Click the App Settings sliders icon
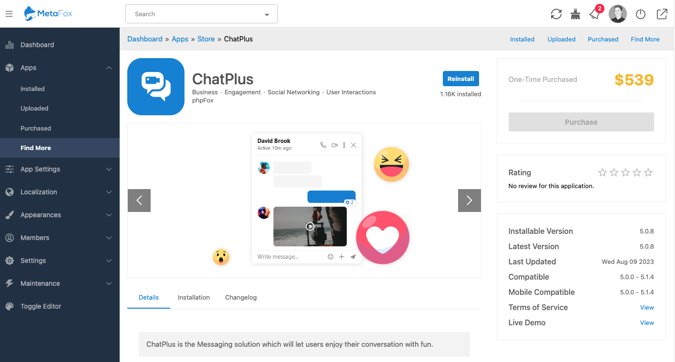This screenshot has height=362, width=675. pyautogui.click(x=10, y=169)
